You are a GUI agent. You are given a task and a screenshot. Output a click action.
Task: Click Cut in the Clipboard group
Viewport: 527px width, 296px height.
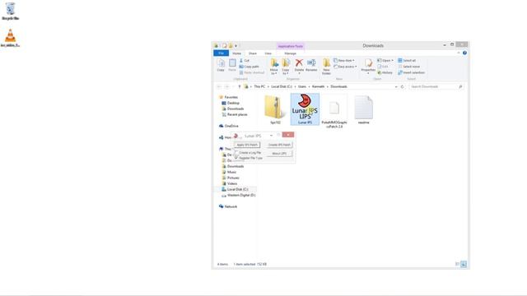[x=245, y=60]
